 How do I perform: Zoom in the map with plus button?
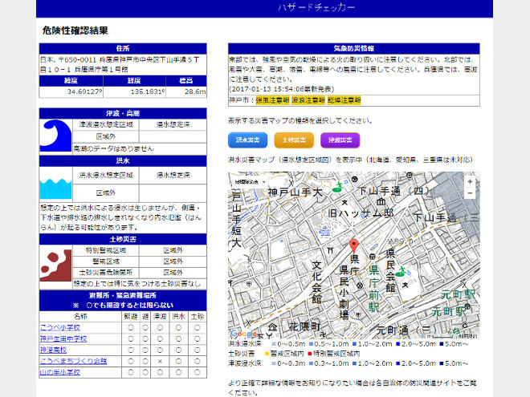point(470,181)
